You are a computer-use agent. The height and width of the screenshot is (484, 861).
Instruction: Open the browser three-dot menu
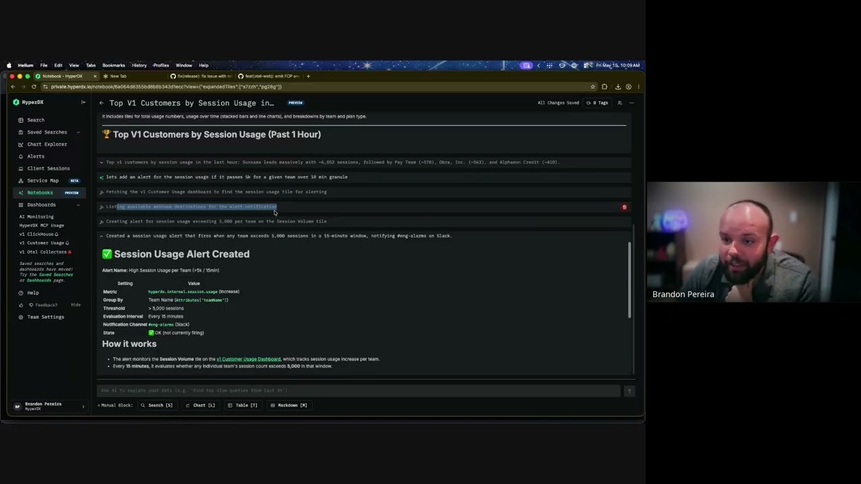pos(638,87)
